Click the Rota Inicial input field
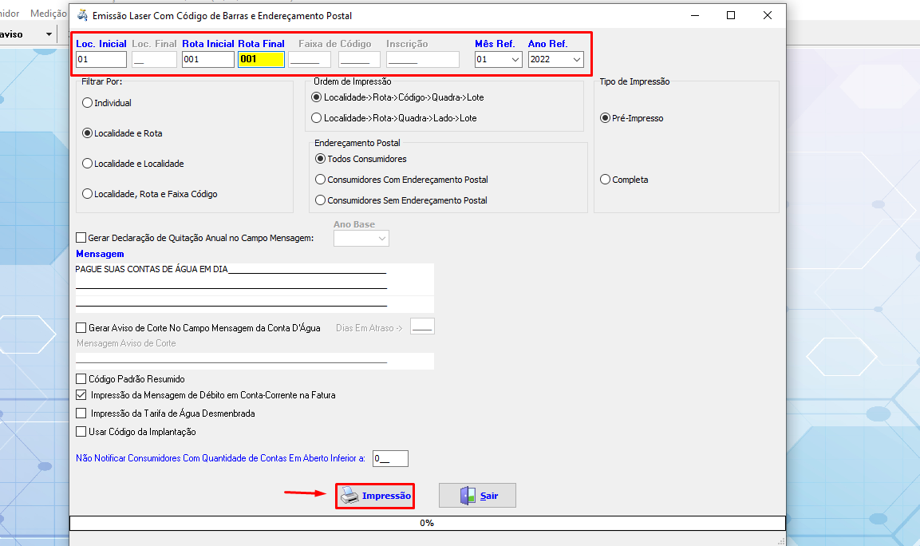The width and height of the screenshot is (920, 546). [207, 59]
